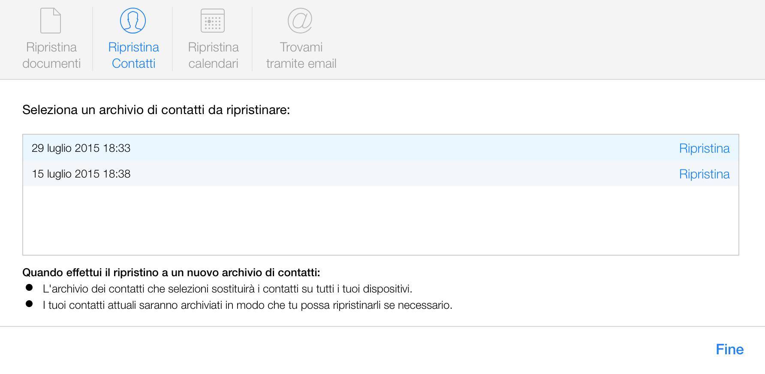Open the Ripristina documenti tab label
The image size is (765, 374).
(x=51, y=55)
